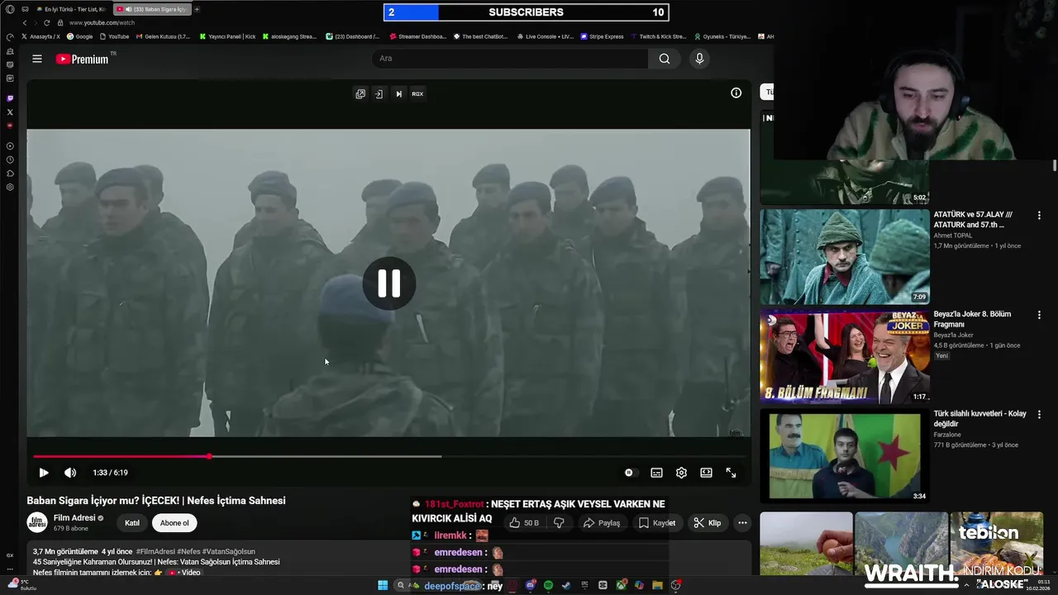Open X in the Opera sidebar

point(10,112)
